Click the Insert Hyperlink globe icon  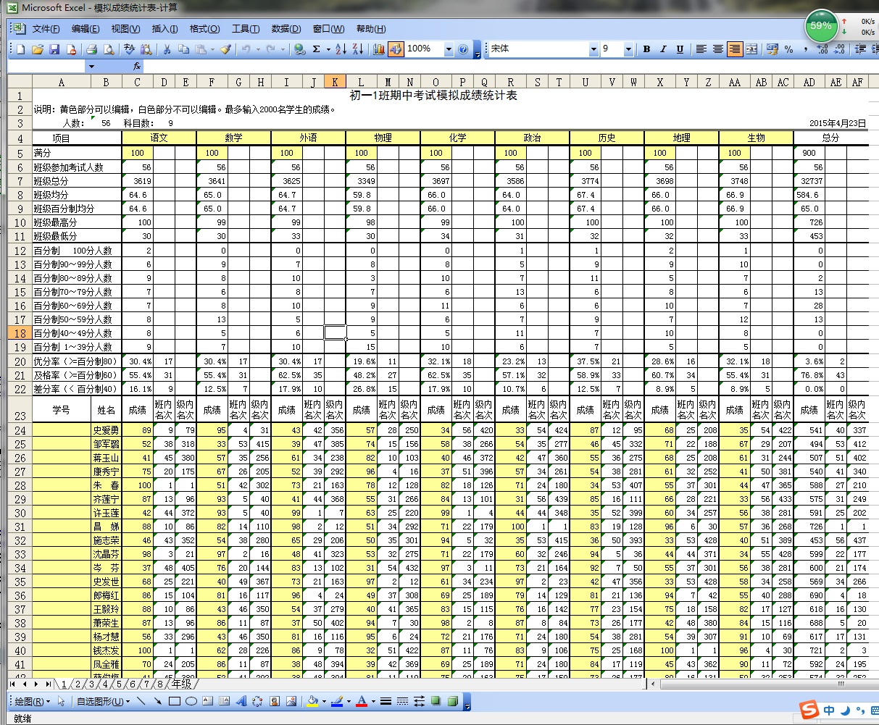click(x=299, y=49)
